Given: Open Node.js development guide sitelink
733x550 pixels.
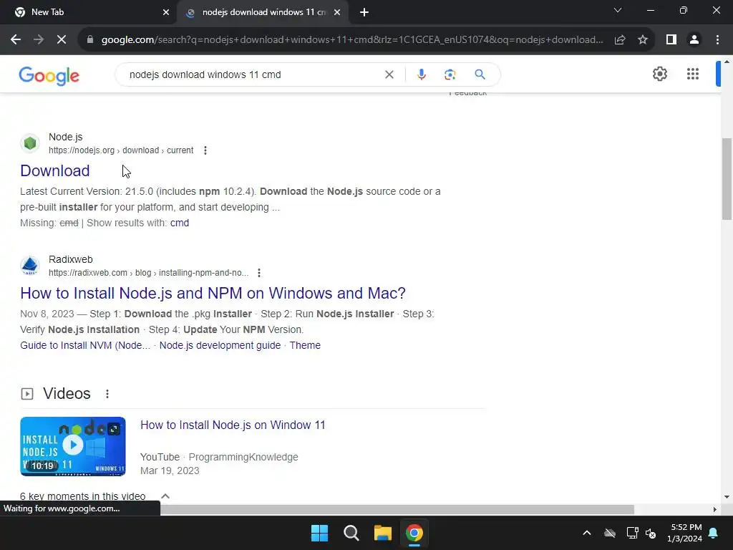Looking at the screenshot, I should pos(220,346).
